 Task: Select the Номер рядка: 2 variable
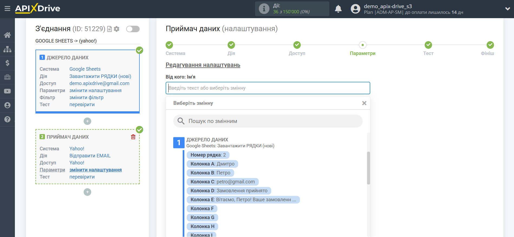point(208,155)
